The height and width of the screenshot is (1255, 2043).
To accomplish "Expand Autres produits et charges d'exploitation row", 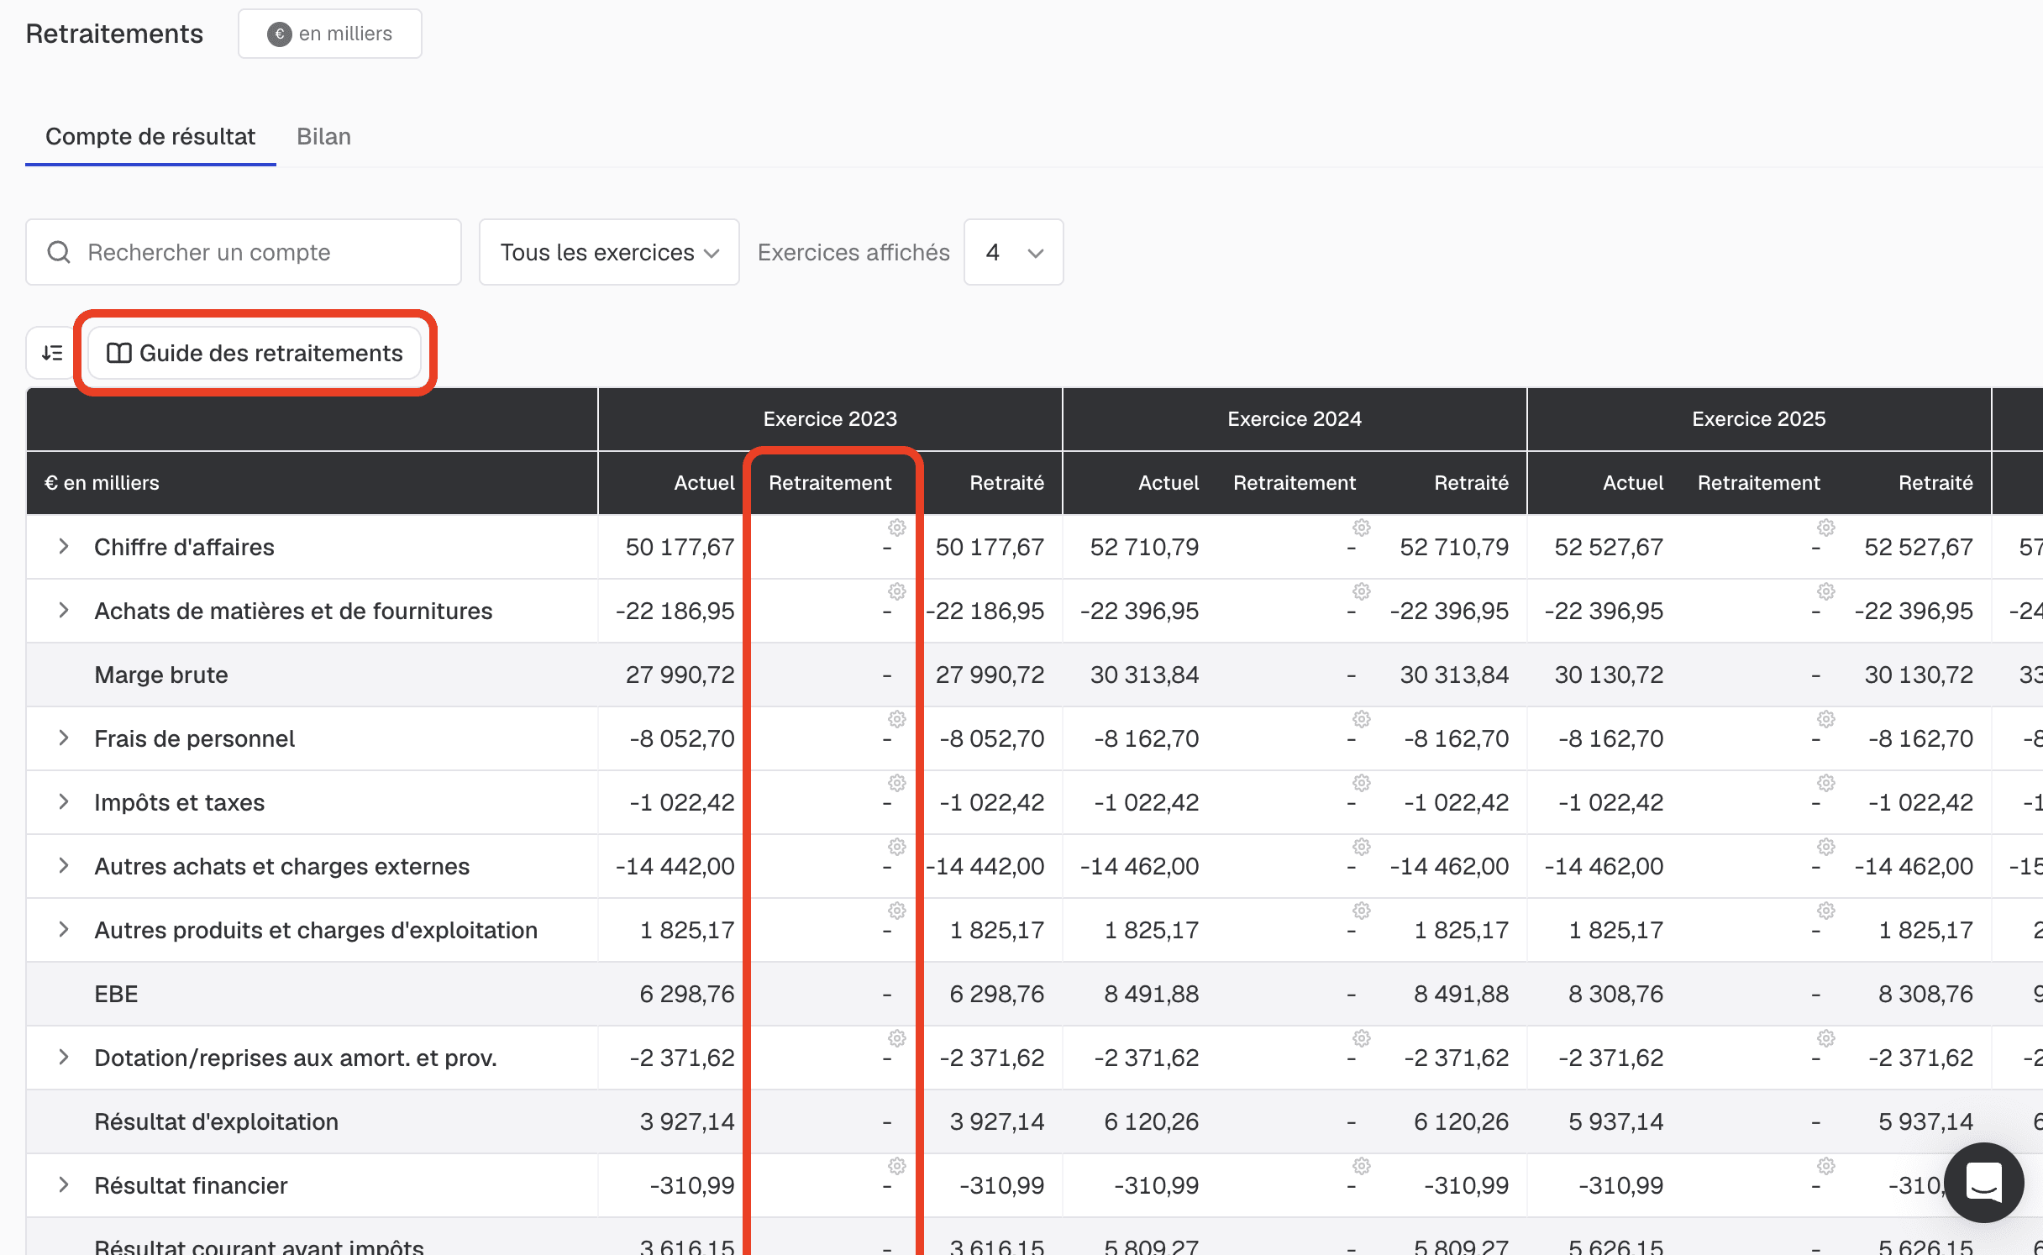I will click(64, 930).
